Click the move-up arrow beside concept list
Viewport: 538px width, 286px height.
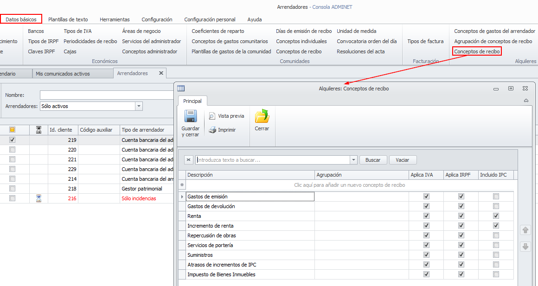(525, 230)
